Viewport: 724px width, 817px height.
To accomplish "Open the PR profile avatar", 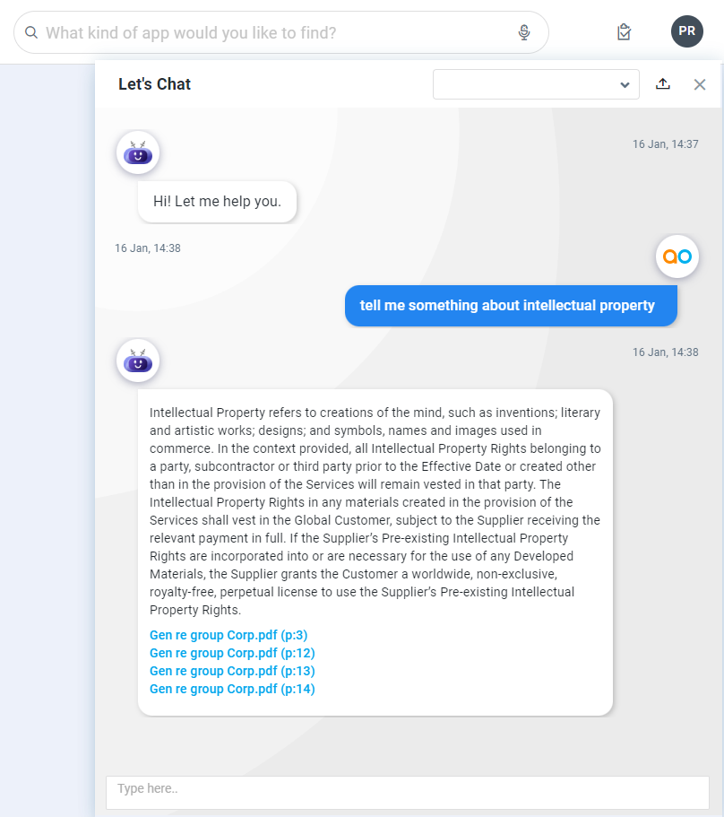I will pyautogui.click(x=687, y=31).
